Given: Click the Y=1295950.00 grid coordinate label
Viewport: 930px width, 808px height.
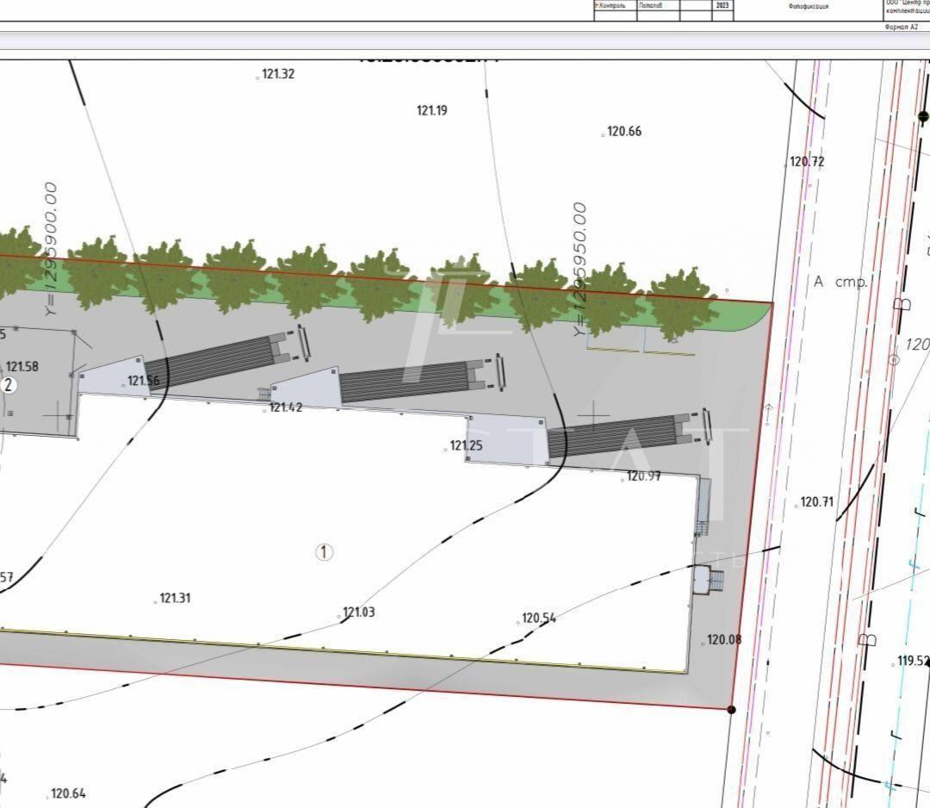Looking at the screenshot, I should pos(580,269).
